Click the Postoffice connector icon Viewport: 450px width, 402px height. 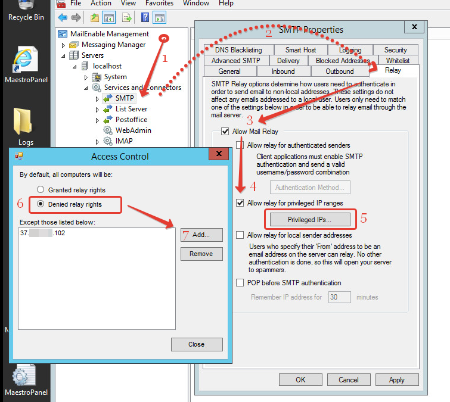click(x=108, y=120)
